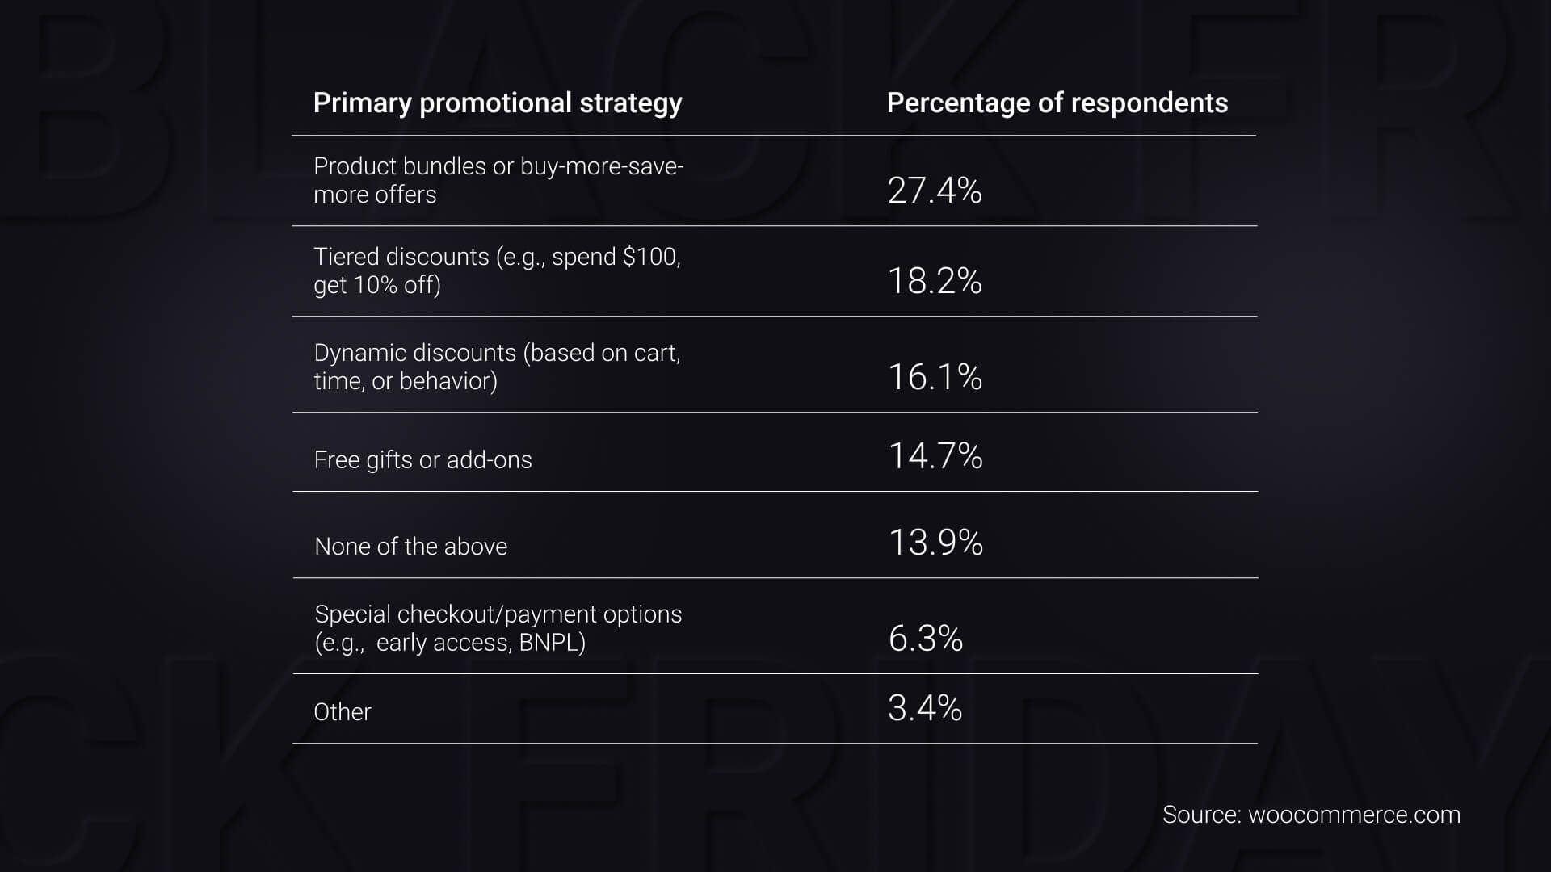
Task: Select the "Dynamic discounts" row label
Action: (496, 367)
